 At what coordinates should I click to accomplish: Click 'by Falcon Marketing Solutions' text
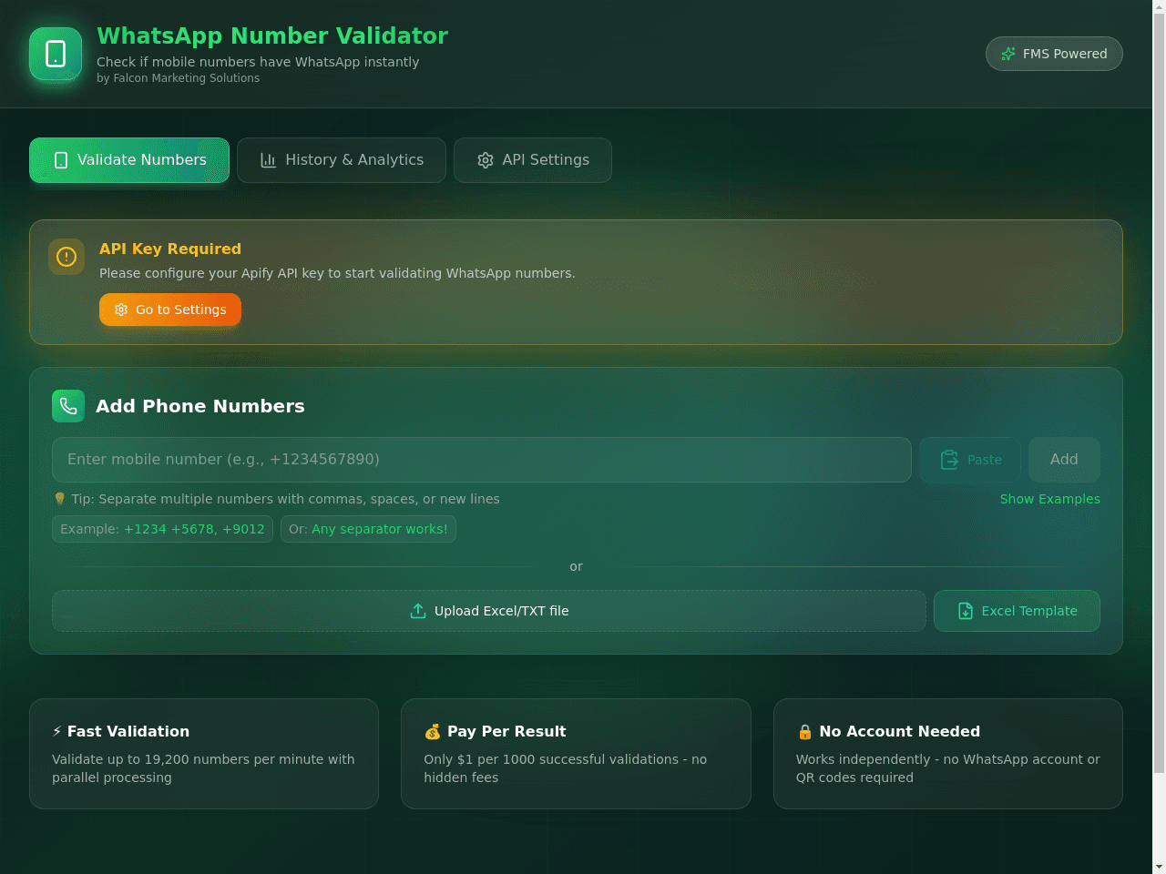pos(179,78)
